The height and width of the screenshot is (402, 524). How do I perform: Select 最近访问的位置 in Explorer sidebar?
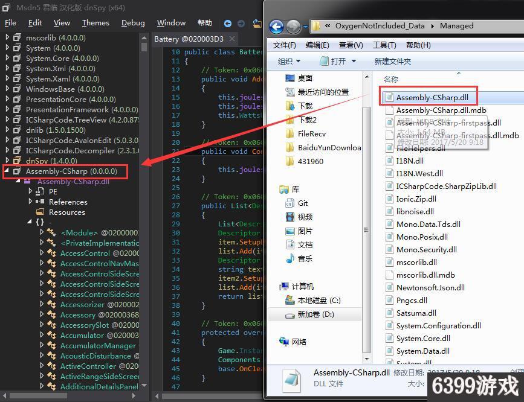(317, 92)
